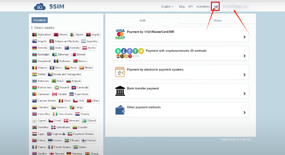Click the electronic wallet payment icon

120,72
